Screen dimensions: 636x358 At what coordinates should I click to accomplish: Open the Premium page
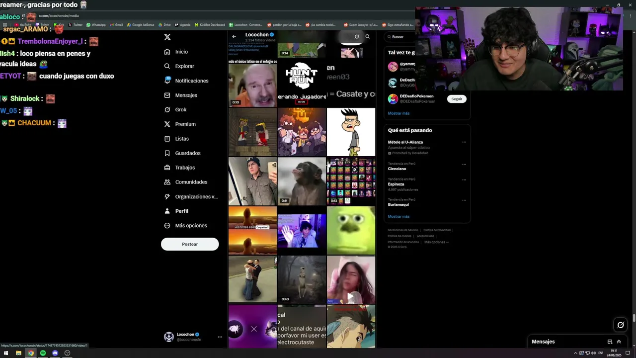click(180, 124)
